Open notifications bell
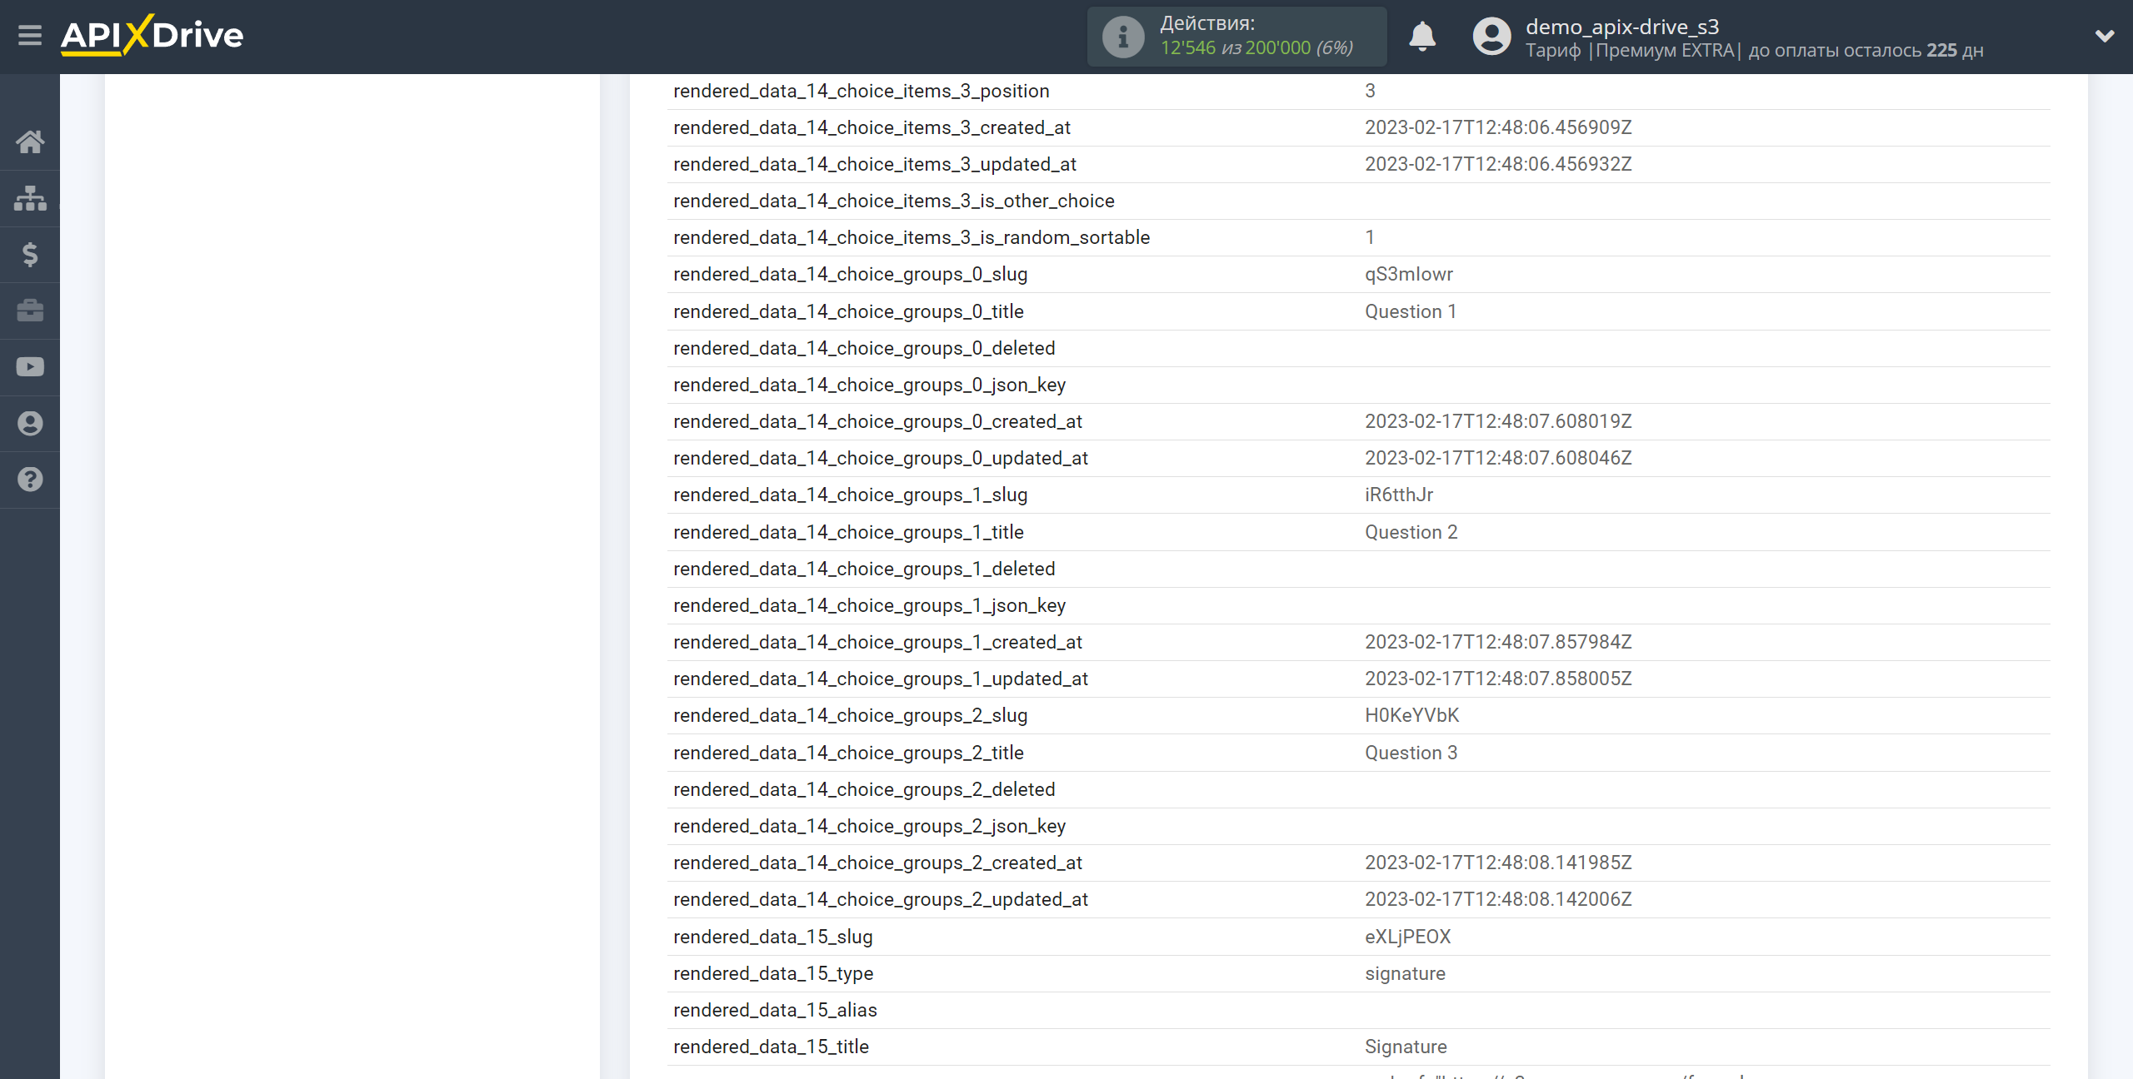The image size is (2133, 1079). coord(1422,37)
